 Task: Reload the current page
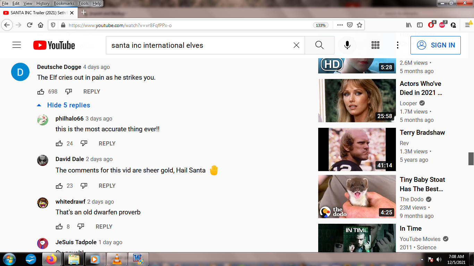click(x=29, y=25)
